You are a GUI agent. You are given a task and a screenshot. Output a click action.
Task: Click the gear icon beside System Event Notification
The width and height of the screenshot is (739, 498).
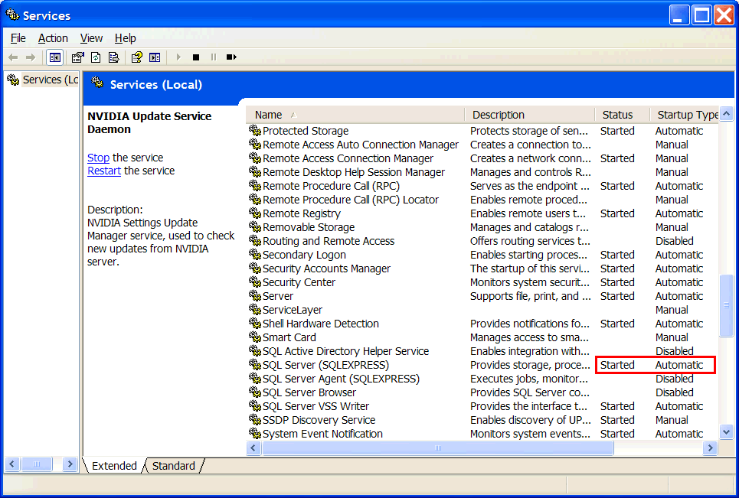coord(255,433)
